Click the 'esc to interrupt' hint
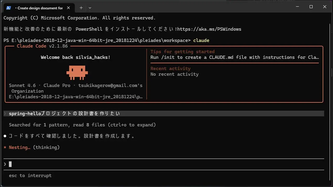The height and width of the screenshot is (187, 333). [30, 176]
